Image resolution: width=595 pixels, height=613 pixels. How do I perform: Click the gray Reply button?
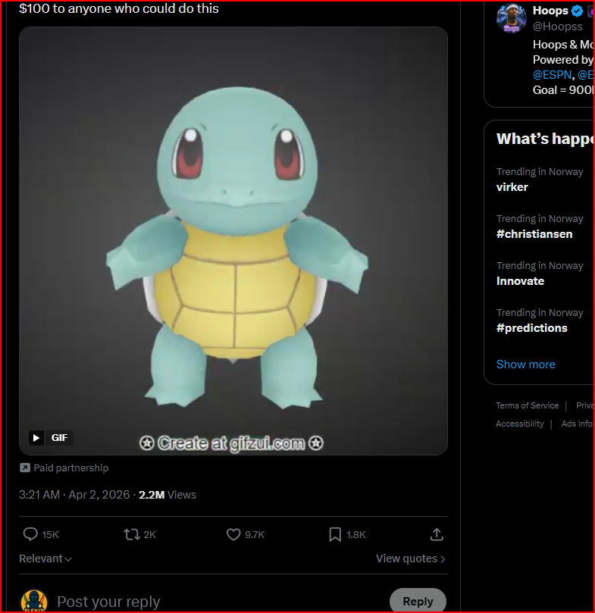[418, 602]
